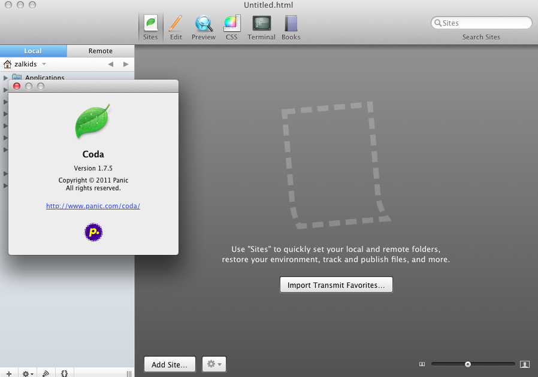This screenshot has height=377, width=538.
Task: Close the About Coda window
Action: pos(17,86)
